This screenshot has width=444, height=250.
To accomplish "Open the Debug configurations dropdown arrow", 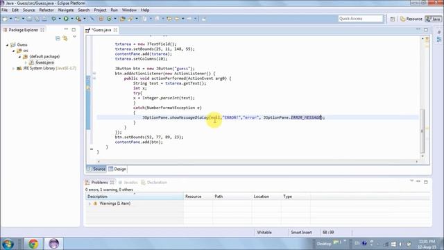I will tap(60, 19).
